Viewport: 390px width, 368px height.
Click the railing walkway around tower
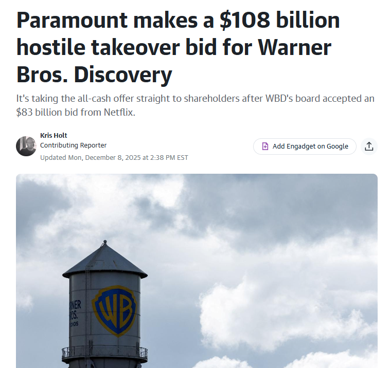(104, 354)
